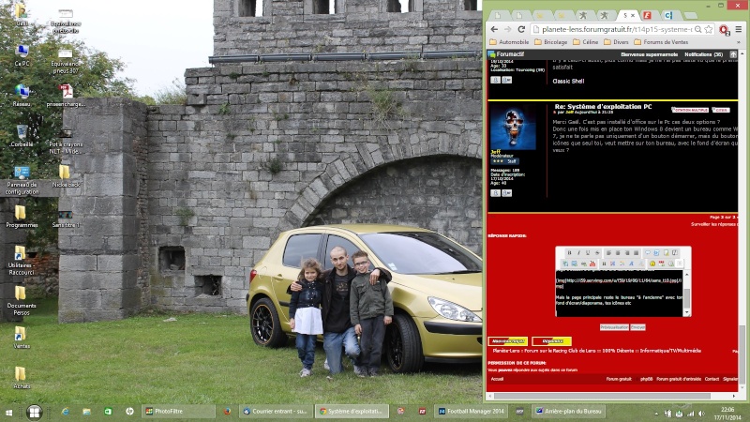Click the yellow Répondre button
The height and width of the screenshot is (422, 750).
[551, 341]
